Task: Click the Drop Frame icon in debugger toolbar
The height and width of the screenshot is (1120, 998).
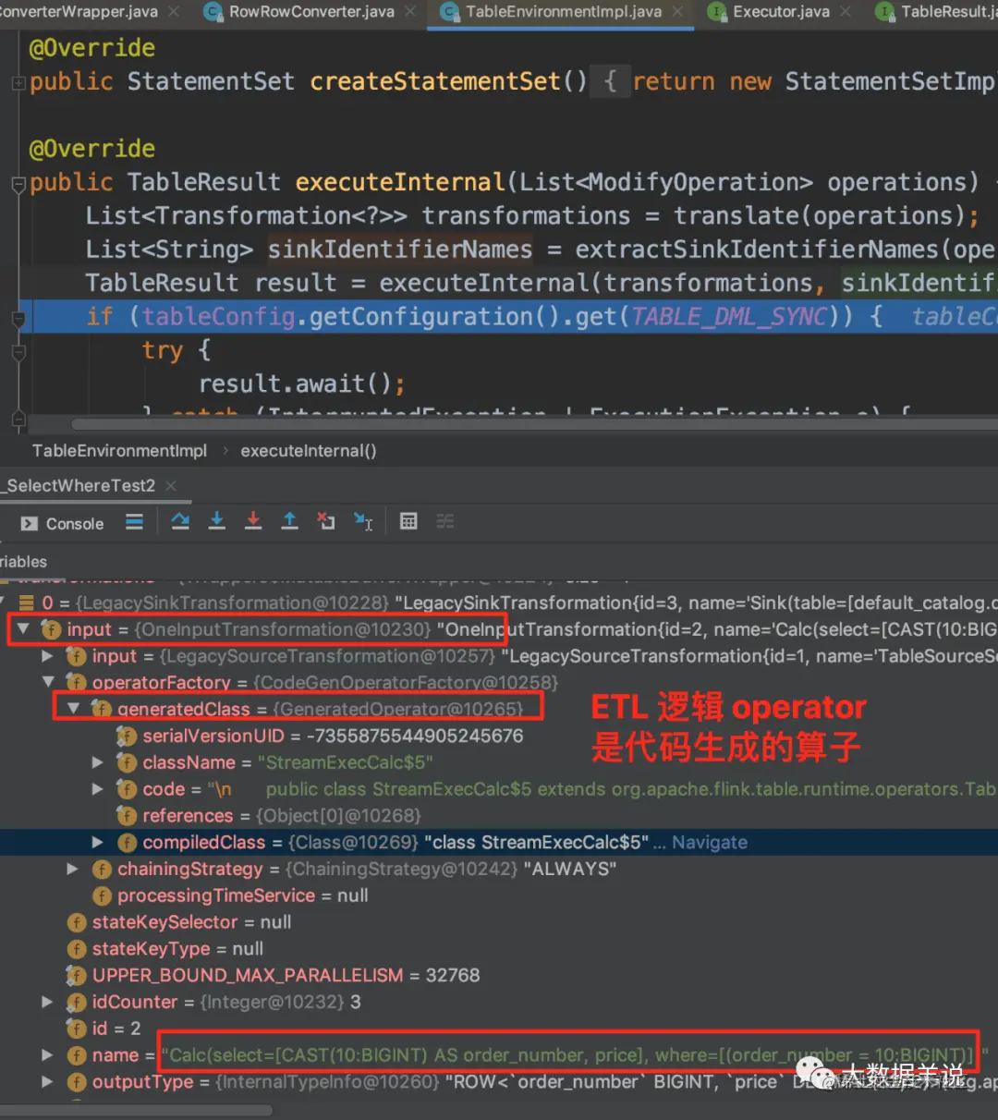Action: (x=326, y=522)
